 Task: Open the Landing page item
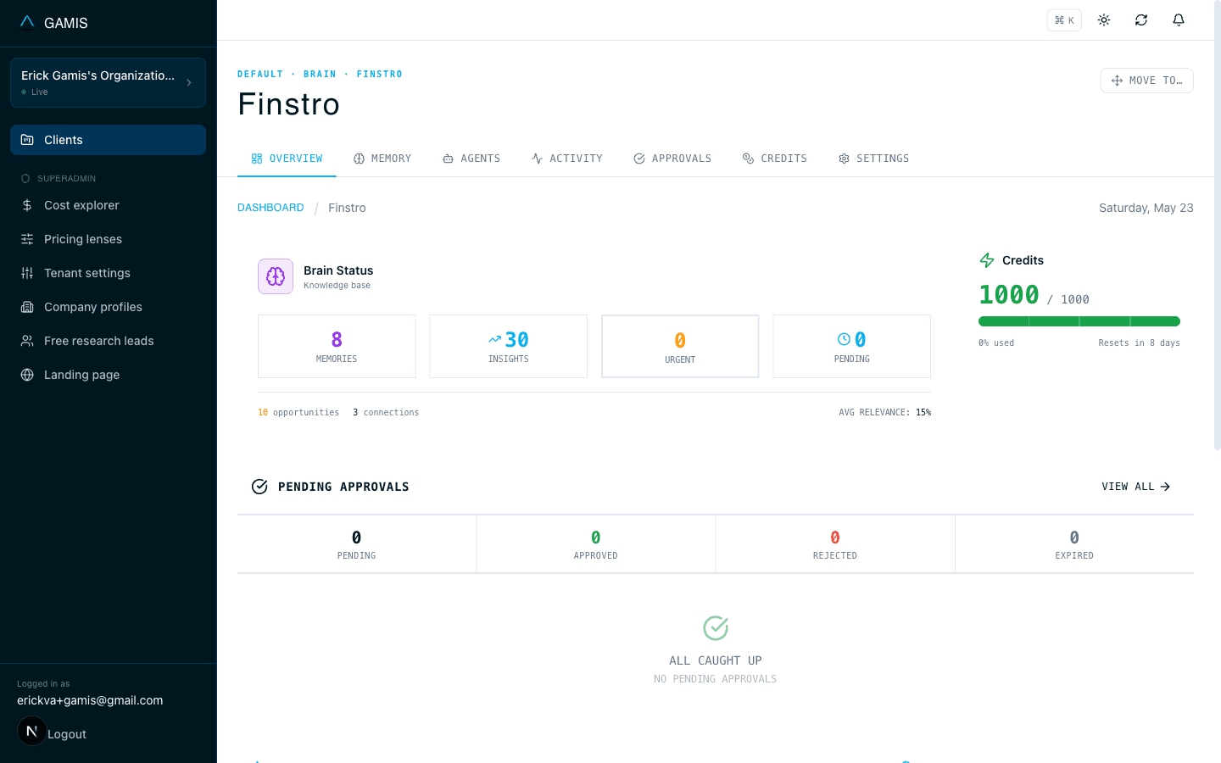[x=108, y=375]
